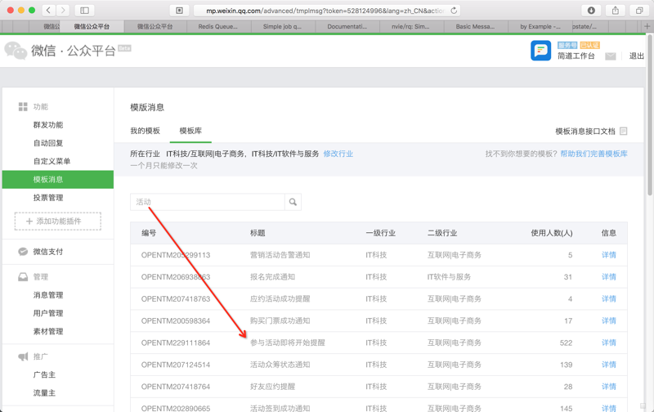
Task: Reload page with refresh icon
Action: tap(454, 11)
